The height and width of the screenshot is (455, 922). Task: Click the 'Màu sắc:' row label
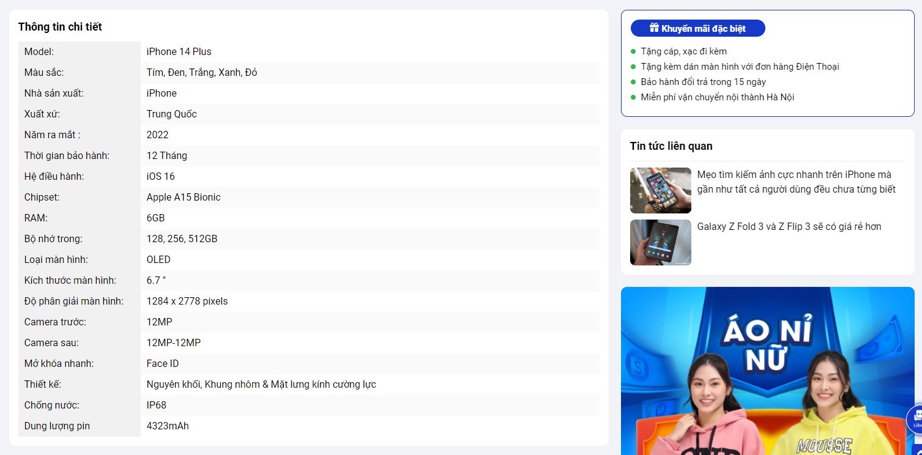coord(44,73)
